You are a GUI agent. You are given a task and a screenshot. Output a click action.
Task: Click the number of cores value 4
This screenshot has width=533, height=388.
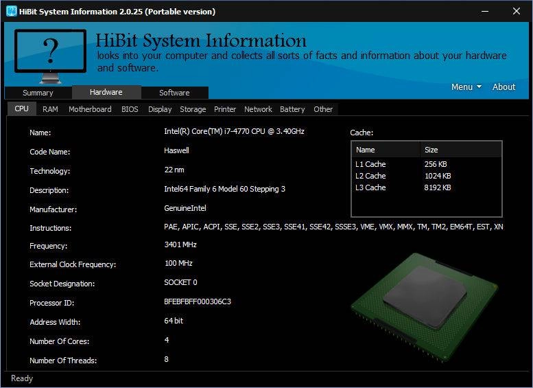click(167, 340)
